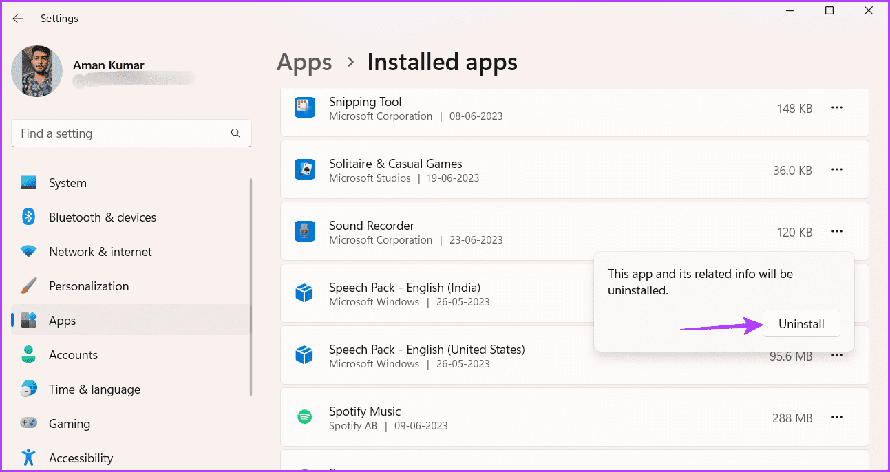Open more options for Sound Recorder
Image resolution: width=890 pixels, height=472 pixels.
(x=837, y=232)
